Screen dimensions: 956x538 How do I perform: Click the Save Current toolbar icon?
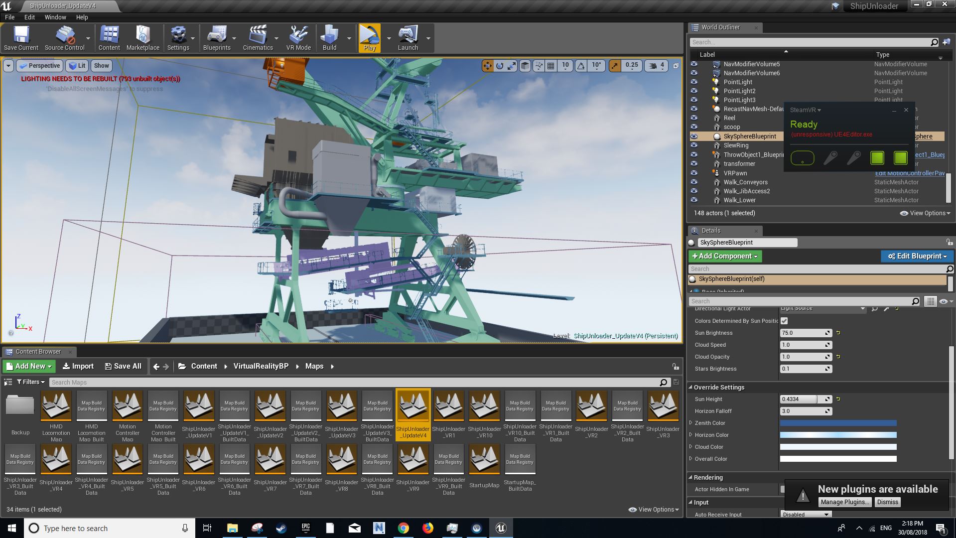point(21,38)
